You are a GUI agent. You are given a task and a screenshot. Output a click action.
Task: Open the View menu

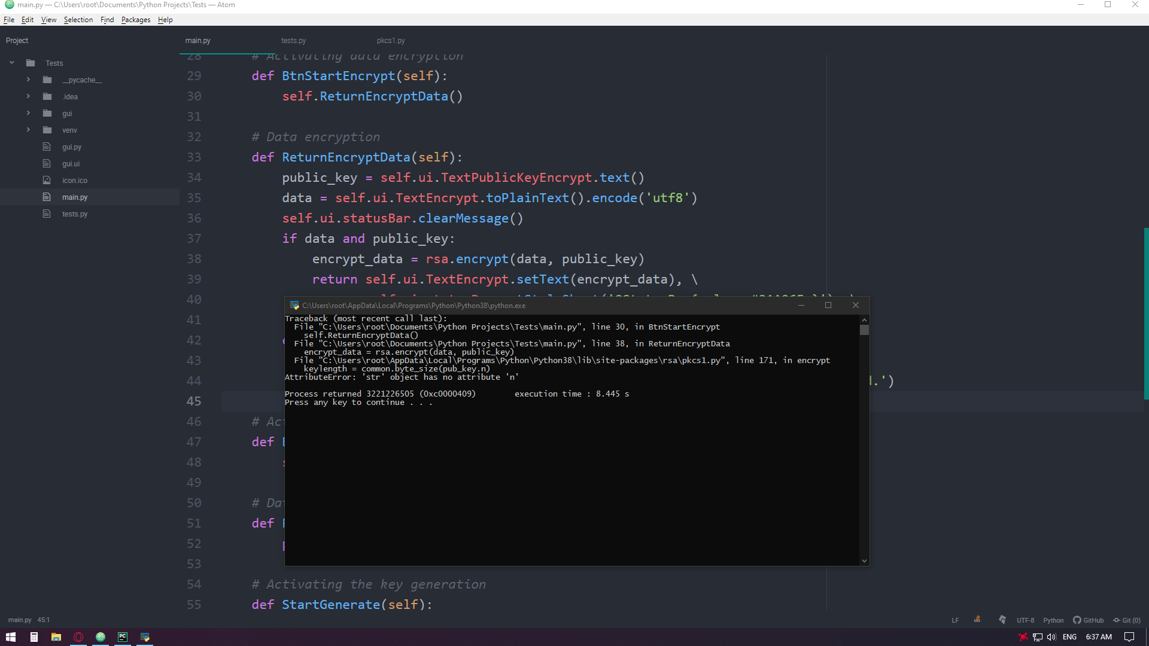(x=48, y=20)
